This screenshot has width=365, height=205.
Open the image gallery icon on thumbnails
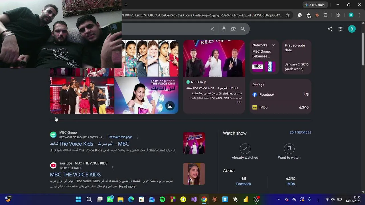click(x=170, y=106)
